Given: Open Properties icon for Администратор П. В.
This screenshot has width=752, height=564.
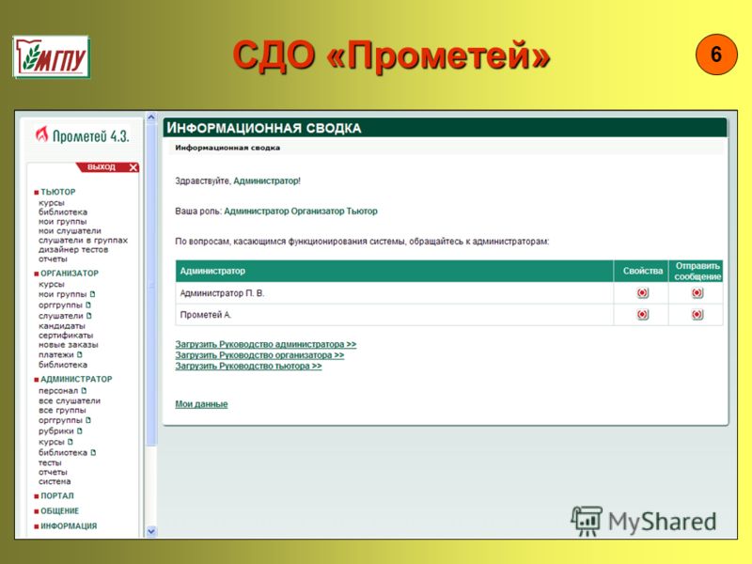Looking at the screenshot, I should click(x=642, y=292).
